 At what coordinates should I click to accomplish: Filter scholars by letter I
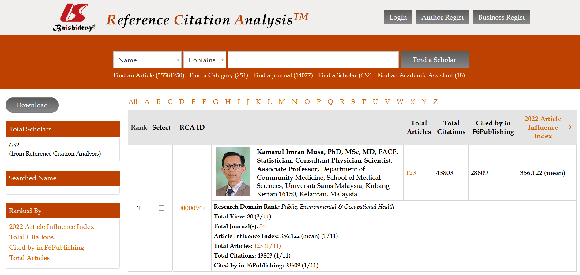click(239, 102)
